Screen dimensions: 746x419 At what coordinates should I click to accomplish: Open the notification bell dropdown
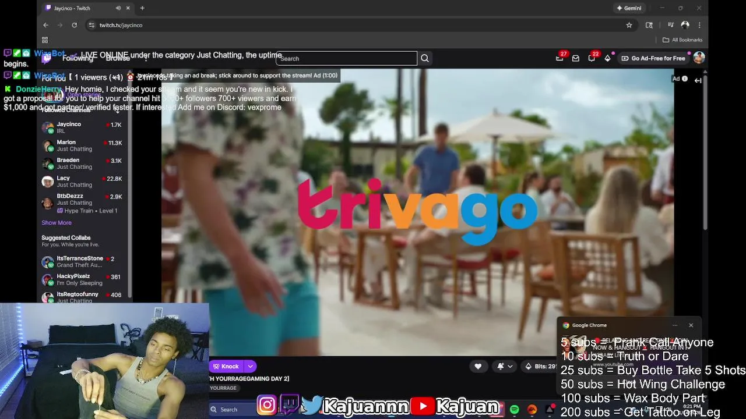tap(505, 366)
